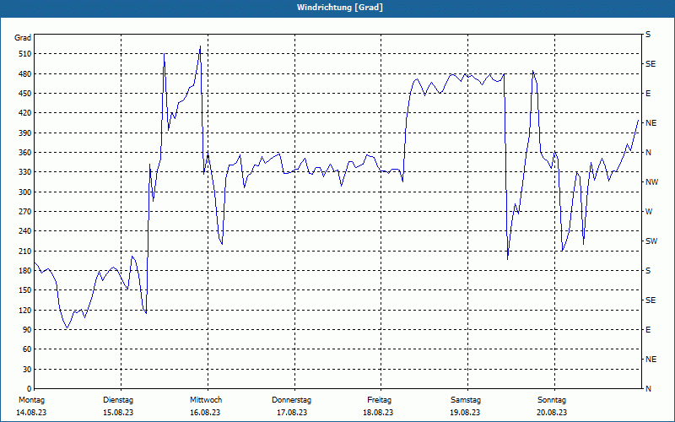Click the 450 y-axis value
Viewport: 675px width, 422px height.
point(25,94)
